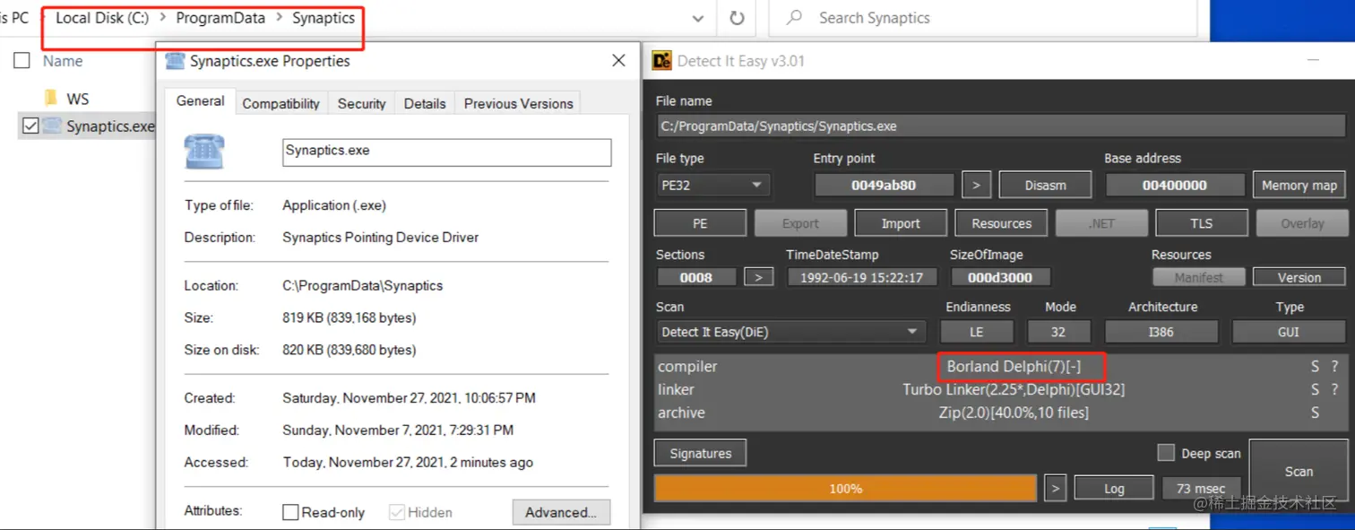This screenshot has height=530, width=1355.
Task: Toggle the select-all checkbox beside Name column
Action: coord(22,61)
